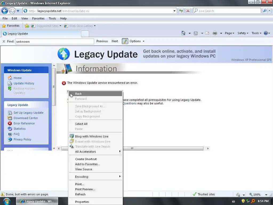Viewport: 273px width, 205px height.
Task: Open recent pages dropdown next to Forward
Action: (18, 11)
